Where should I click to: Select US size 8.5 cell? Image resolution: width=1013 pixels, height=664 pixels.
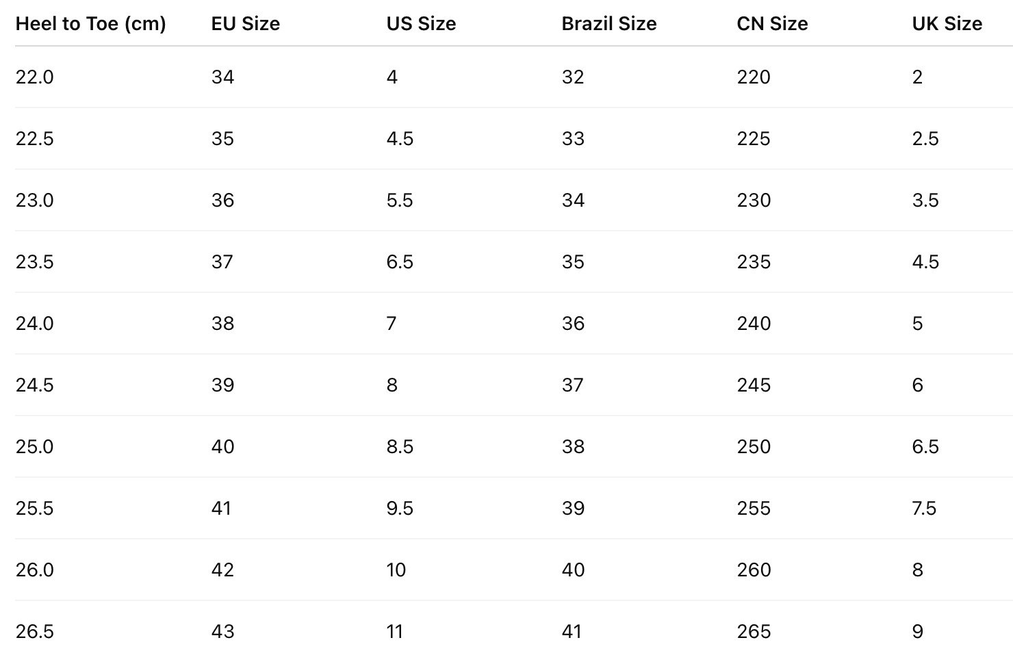(x=400, y=447)
